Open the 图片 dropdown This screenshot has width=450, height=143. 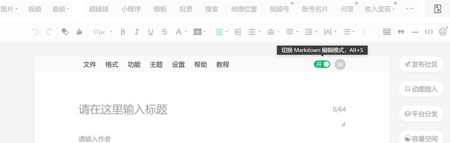click(x=9, y=9)
